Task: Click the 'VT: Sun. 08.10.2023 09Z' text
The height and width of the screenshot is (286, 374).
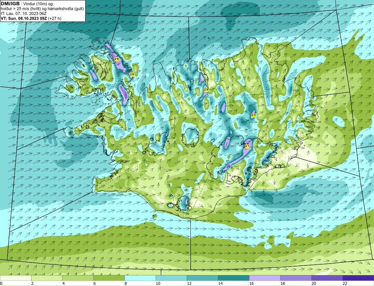Action: tap(24, 18)
